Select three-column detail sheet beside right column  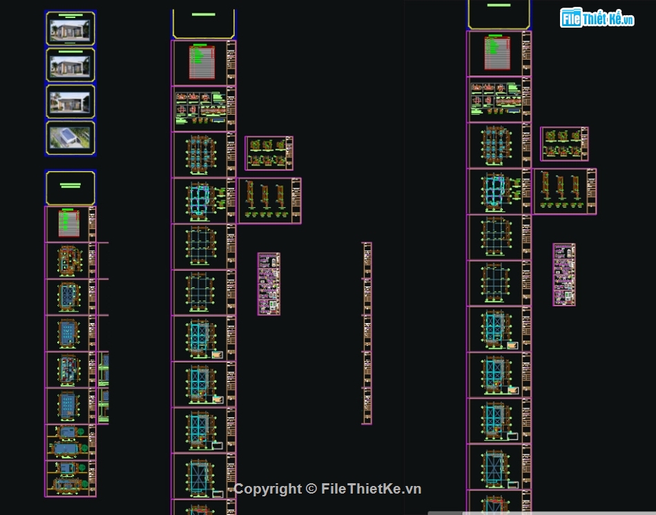(x=564, y=191)
